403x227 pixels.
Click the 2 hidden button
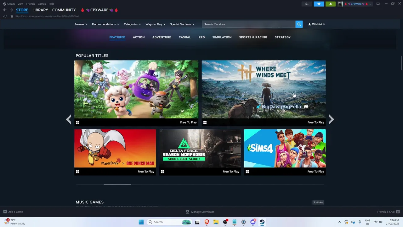pos(318,202)
